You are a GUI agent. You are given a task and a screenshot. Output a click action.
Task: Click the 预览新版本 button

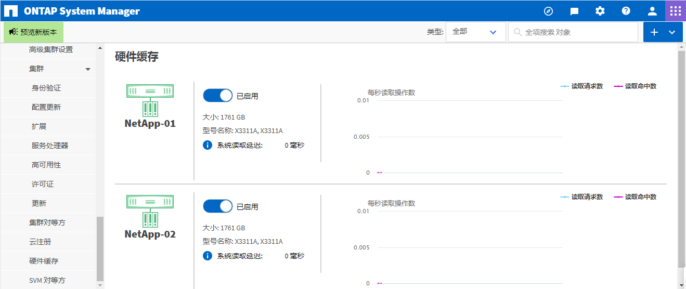pyautogui.click(x=33, y=32)
